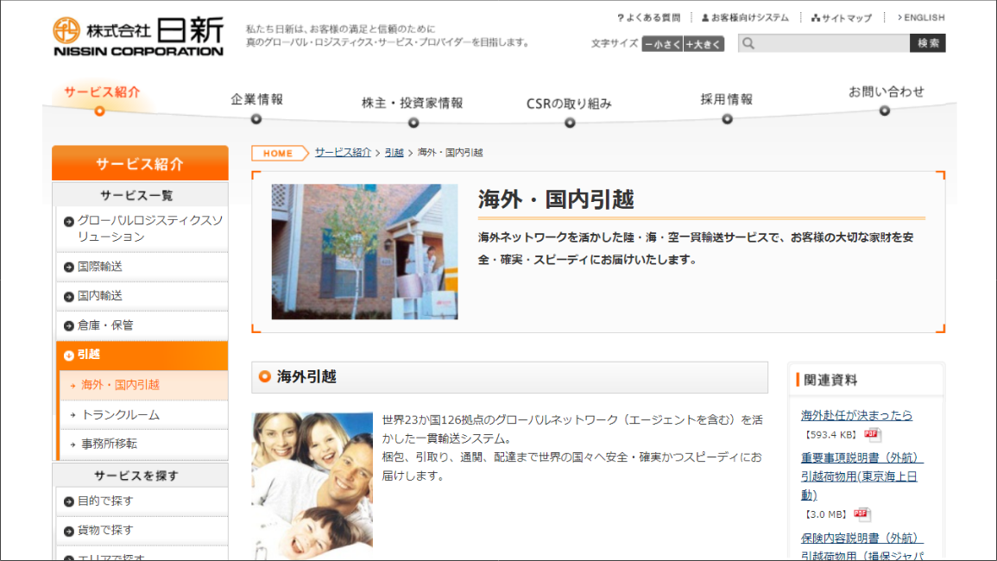The width and height of the screenshot is (997, 561).
Task: Select トランクルーム in the sidebar
Action: click(143, 414)
